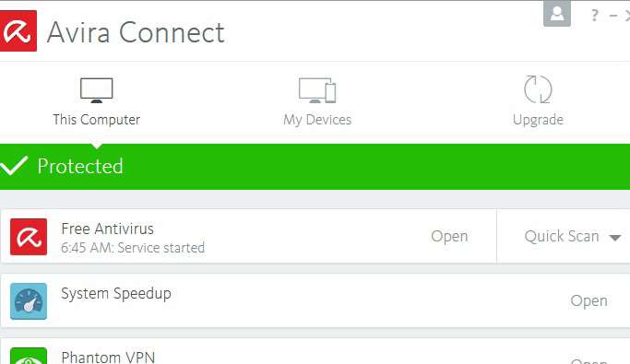Click the Upgrade circular arrows icon
Screen dimensions: 630x364
538,89
